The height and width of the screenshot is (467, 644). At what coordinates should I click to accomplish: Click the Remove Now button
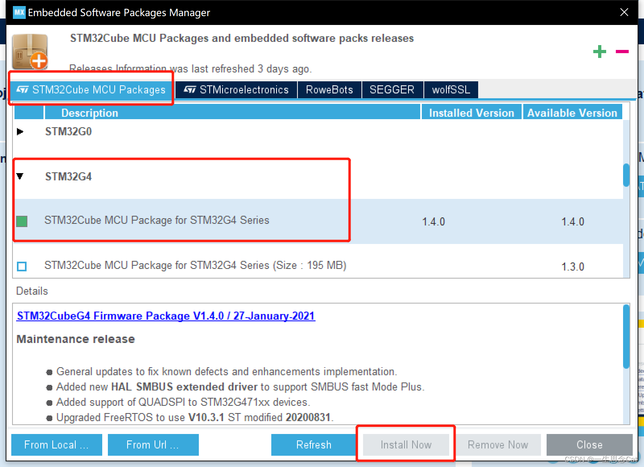point(498,445)
